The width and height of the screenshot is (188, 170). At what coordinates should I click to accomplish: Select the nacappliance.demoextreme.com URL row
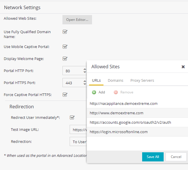(124, 104)
